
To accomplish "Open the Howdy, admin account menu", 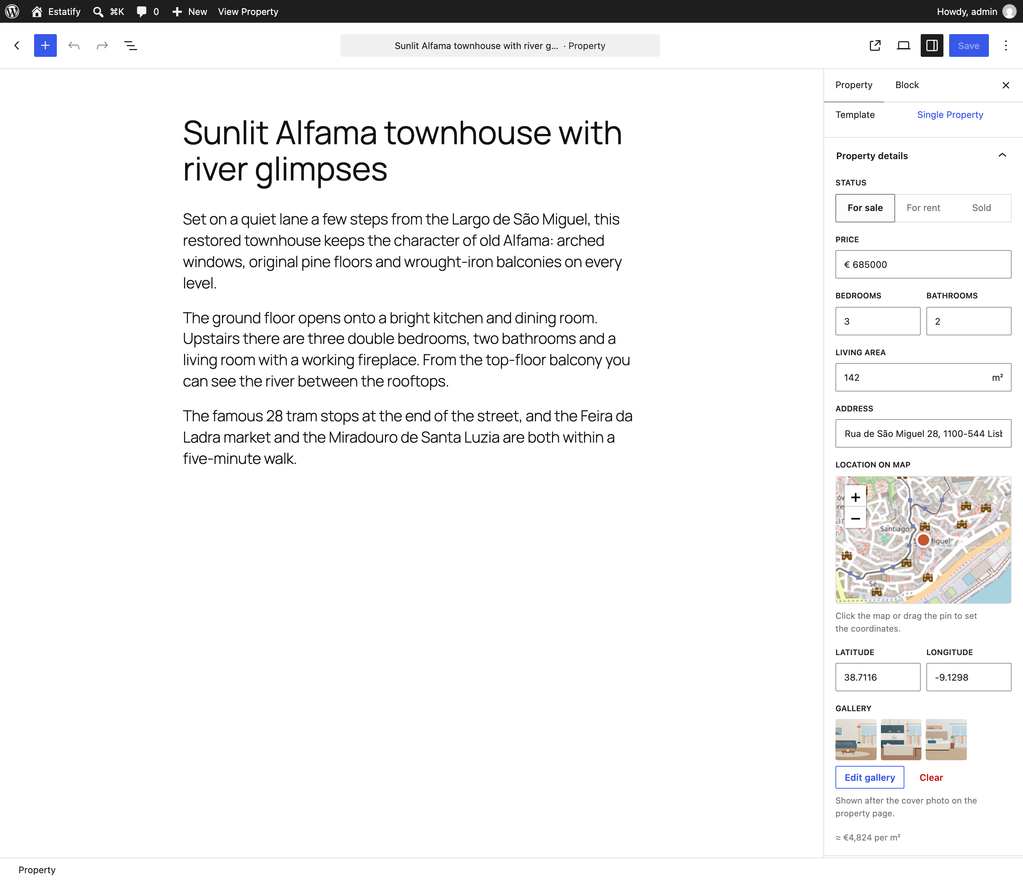I will click(x=976, y=11).
